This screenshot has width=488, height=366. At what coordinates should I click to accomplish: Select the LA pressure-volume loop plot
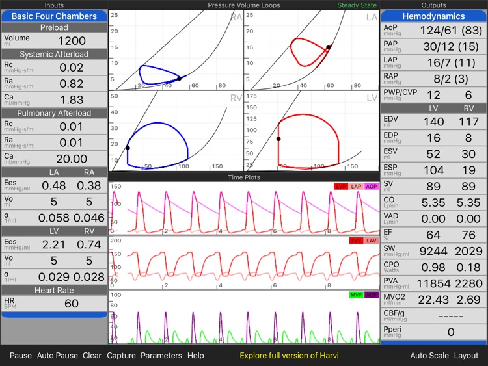click(311, 50)
